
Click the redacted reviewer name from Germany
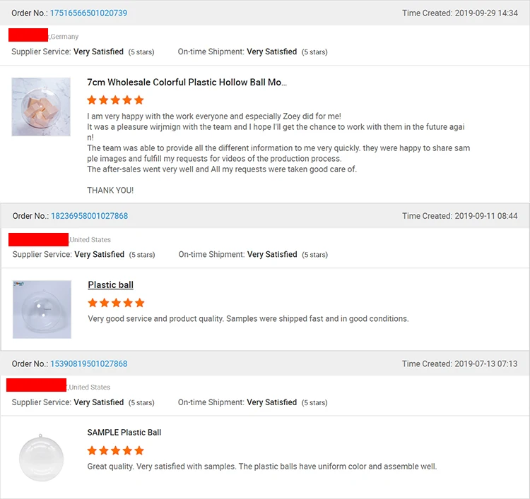pos(28,35)
